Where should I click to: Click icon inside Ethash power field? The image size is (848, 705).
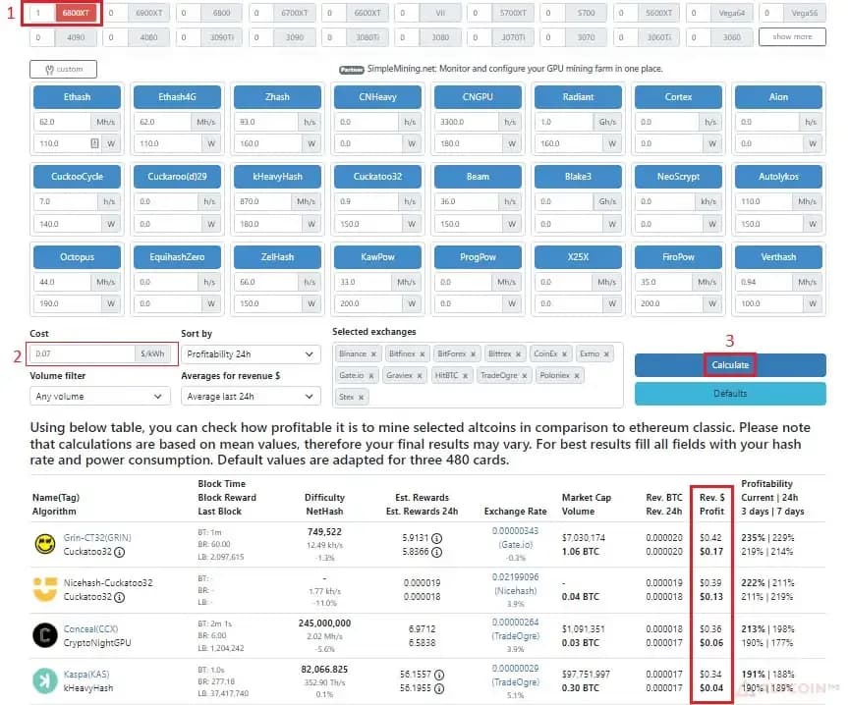pos(94,143)
